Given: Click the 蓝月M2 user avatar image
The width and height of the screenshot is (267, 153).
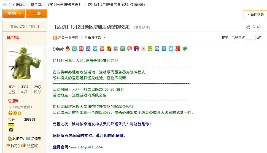Looking at the screenshot, I should click(x=25, y=63).
